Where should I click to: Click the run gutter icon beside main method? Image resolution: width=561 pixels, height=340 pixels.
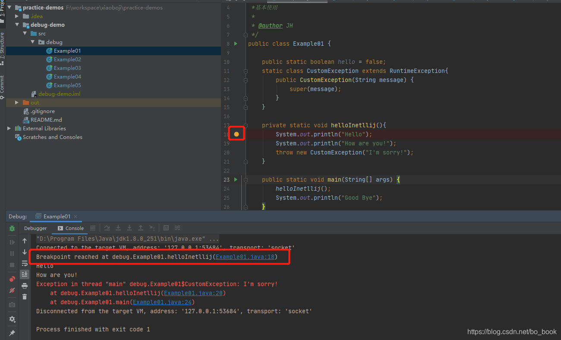click(236, 179)
